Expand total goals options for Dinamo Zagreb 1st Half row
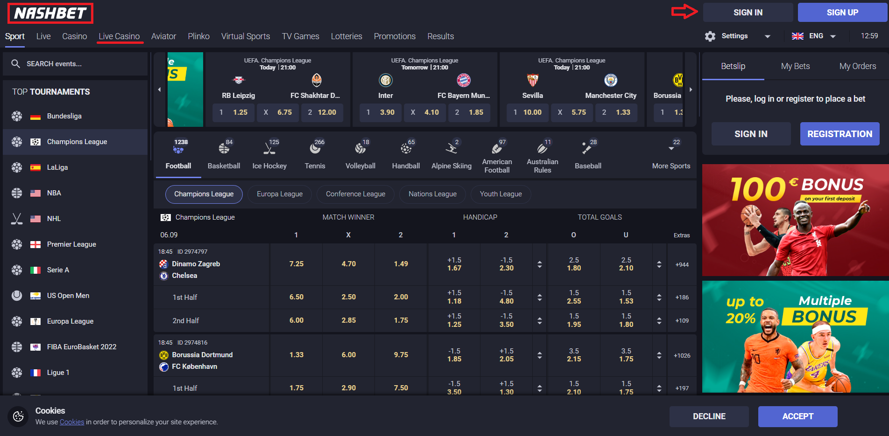The image size is (889, 436). (x=659, y=297)
